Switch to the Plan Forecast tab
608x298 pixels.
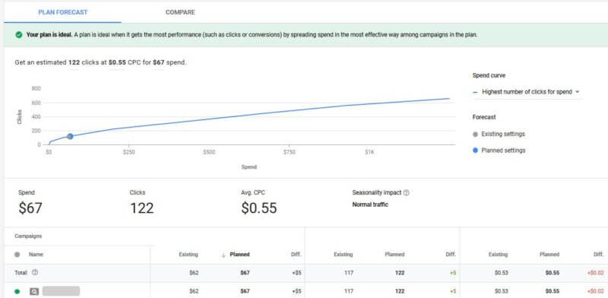pyautogui.click(x=63, y=12)
